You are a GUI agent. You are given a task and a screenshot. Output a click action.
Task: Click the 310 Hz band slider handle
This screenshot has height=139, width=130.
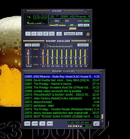tap(52, 58)
